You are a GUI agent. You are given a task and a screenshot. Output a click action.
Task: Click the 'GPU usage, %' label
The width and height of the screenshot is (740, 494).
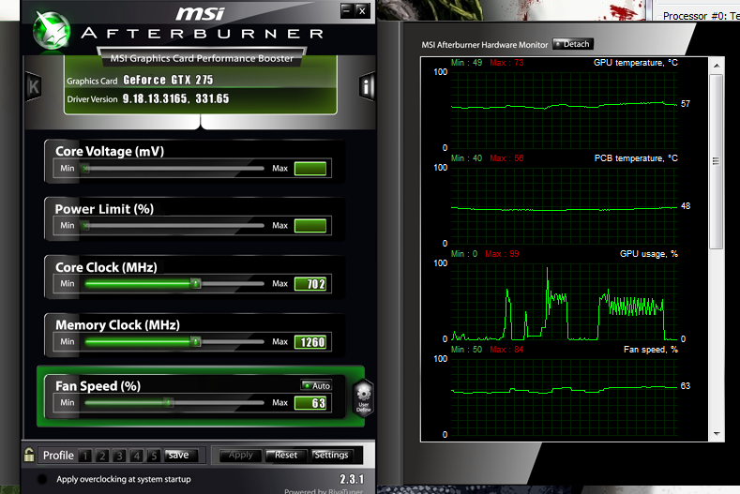tap(648, 254)
